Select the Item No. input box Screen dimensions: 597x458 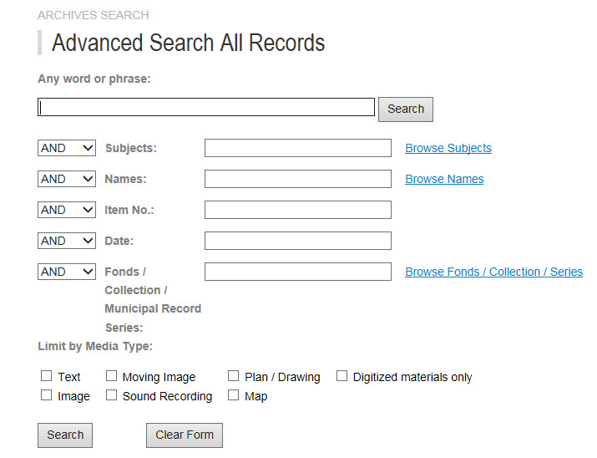297,210
